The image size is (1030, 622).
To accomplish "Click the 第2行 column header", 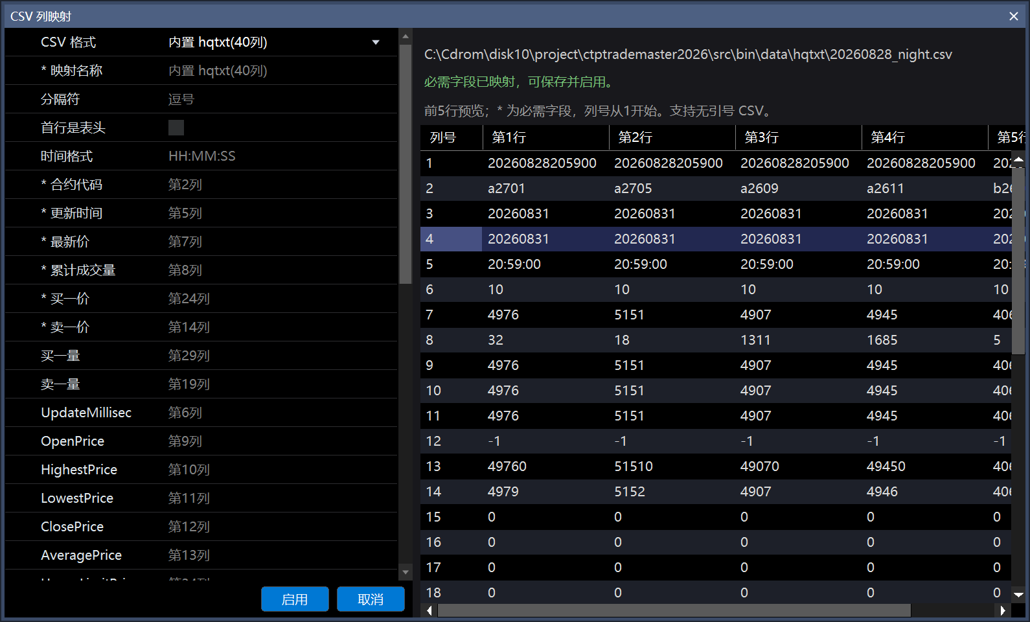I will pos(672,137).
